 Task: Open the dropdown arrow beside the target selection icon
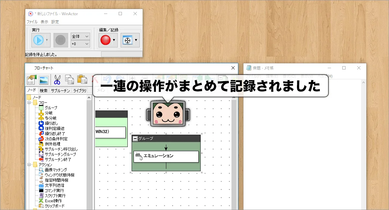pyautogui.click(x=136, y=40)
